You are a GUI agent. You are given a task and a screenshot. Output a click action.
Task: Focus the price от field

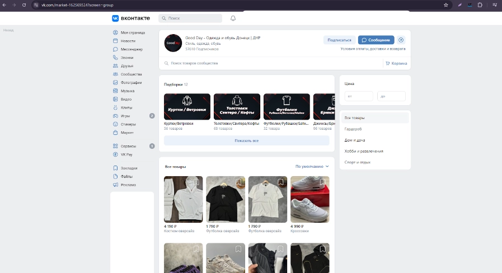click(x=359, y=96)
